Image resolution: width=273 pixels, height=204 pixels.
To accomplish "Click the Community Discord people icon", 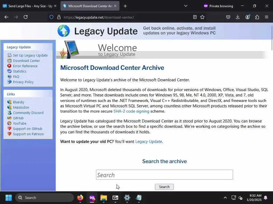I will click(9, 113).
